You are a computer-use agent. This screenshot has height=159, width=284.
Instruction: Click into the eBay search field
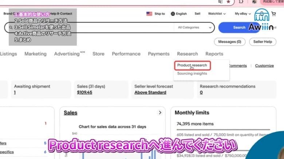109,28
